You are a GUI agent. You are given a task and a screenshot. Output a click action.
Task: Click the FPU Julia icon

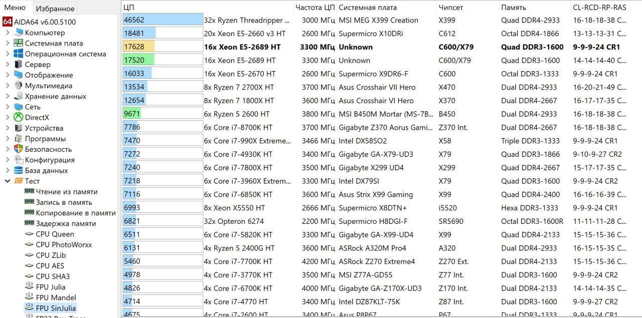pyautogui.click(x=29, y=286)
